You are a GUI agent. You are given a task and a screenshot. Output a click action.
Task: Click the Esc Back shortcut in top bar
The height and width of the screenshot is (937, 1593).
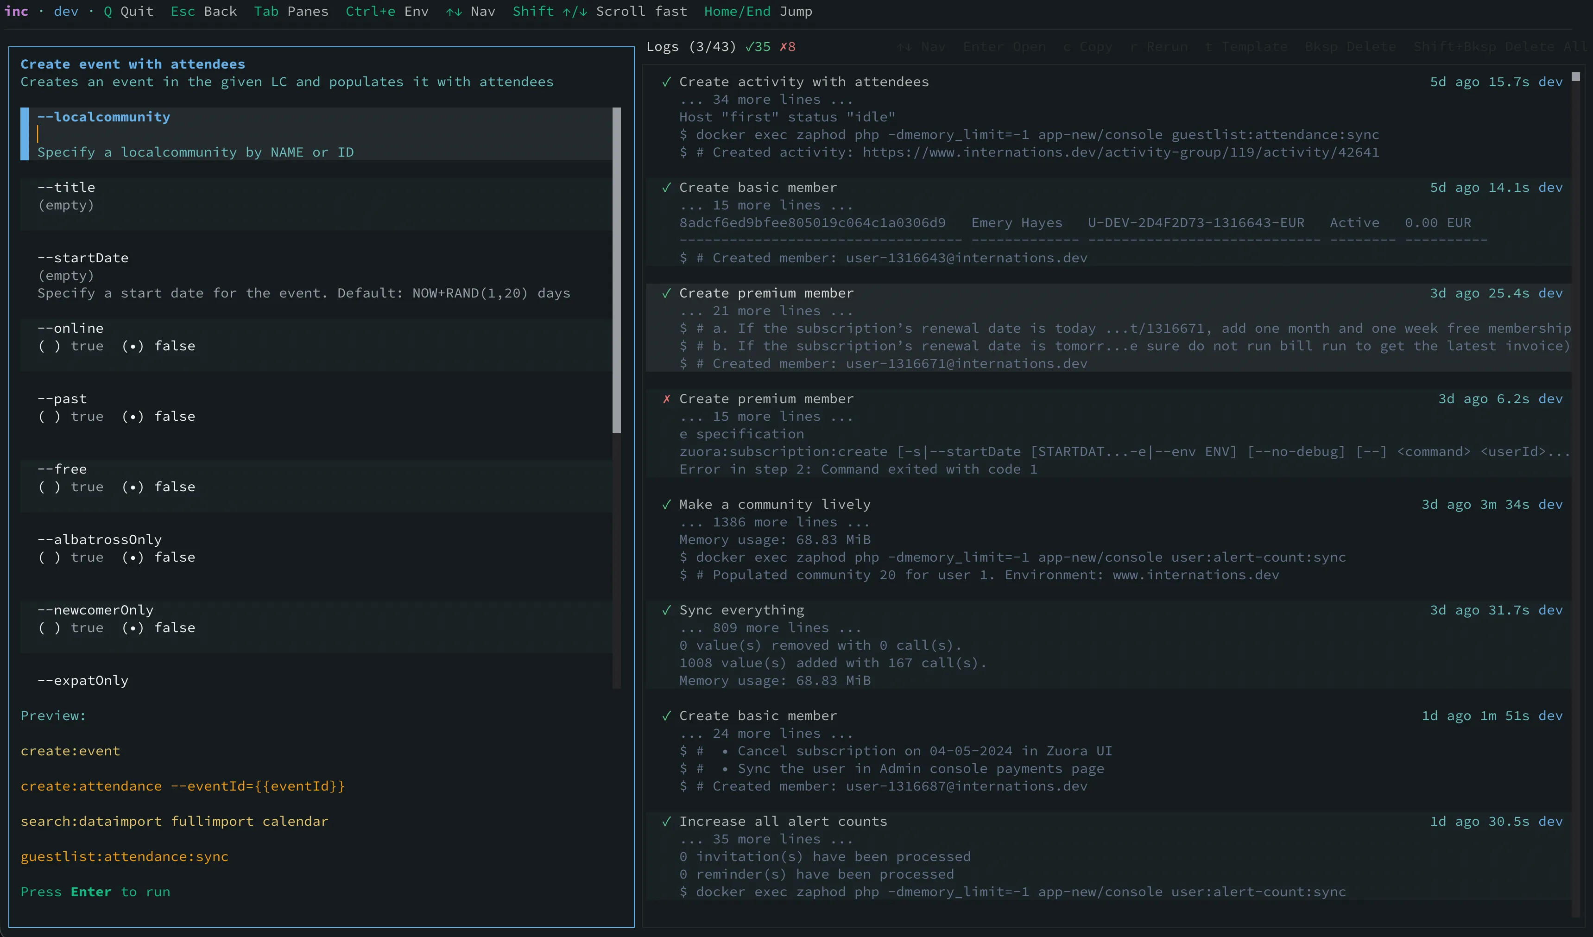pyautogui.click(x=204, y=12)
